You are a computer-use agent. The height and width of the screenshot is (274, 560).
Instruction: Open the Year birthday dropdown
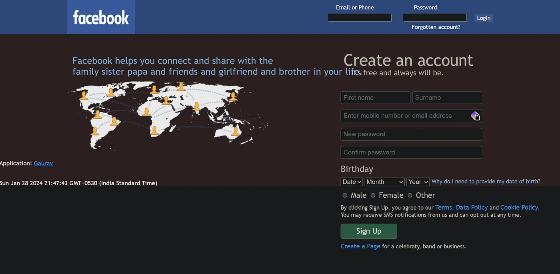418,182
